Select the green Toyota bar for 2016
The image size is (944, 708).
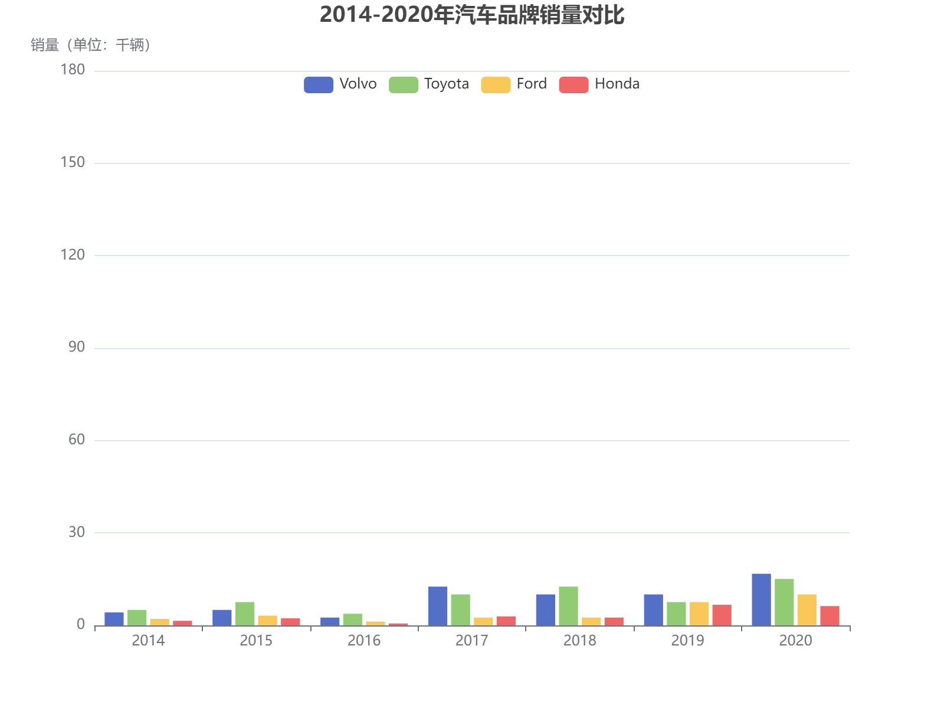pos(353,619)
